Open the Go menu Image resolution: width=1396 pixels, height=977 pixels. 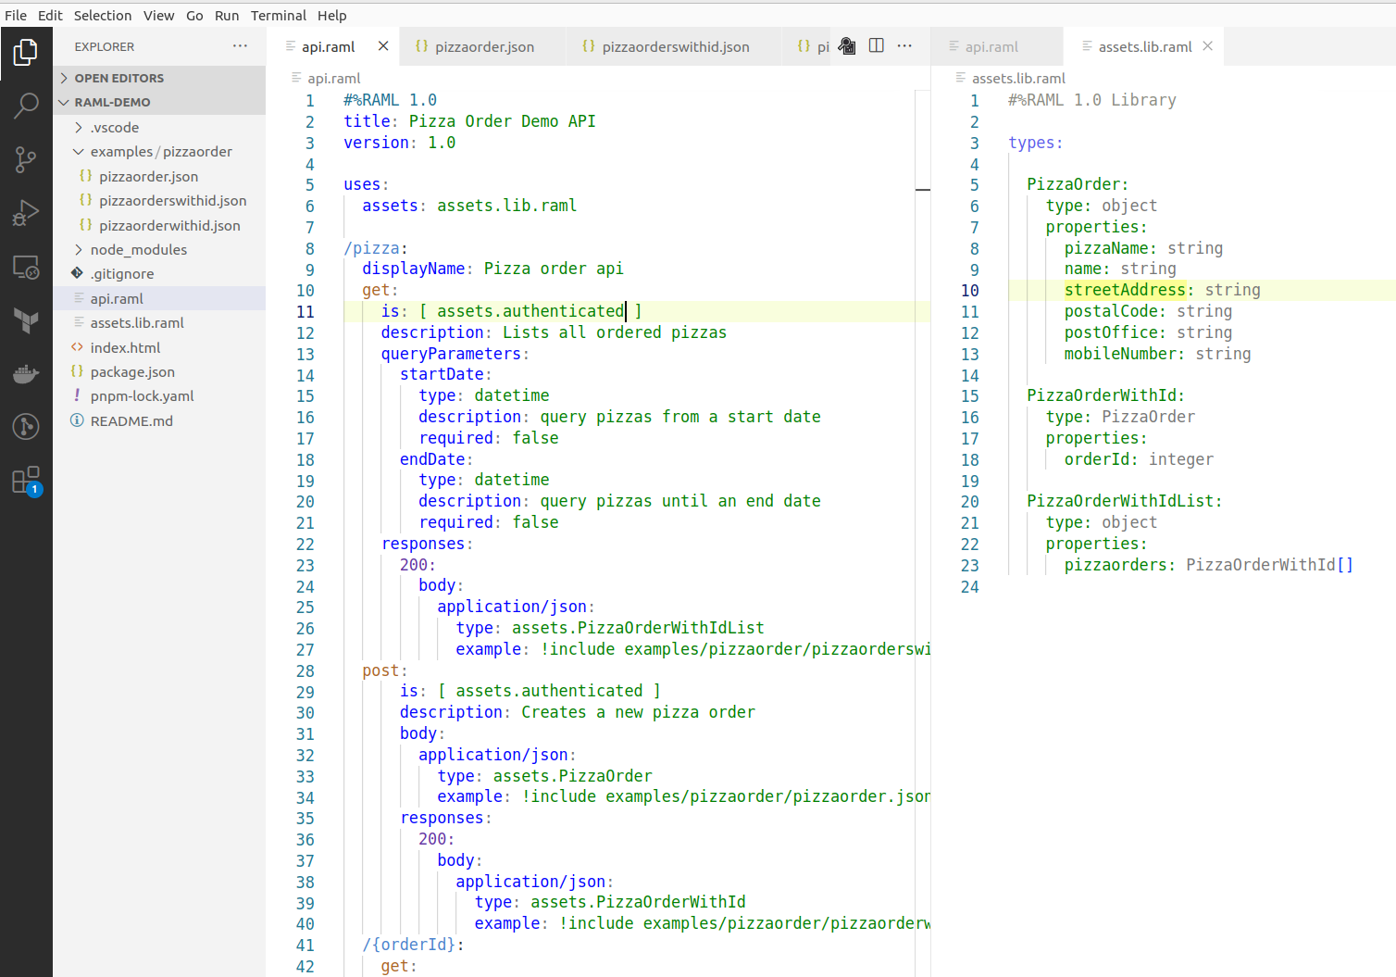194,16
